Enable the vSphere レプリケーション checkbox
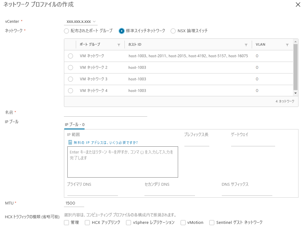Viewport: 301px width, 227px height. (129, 223)
